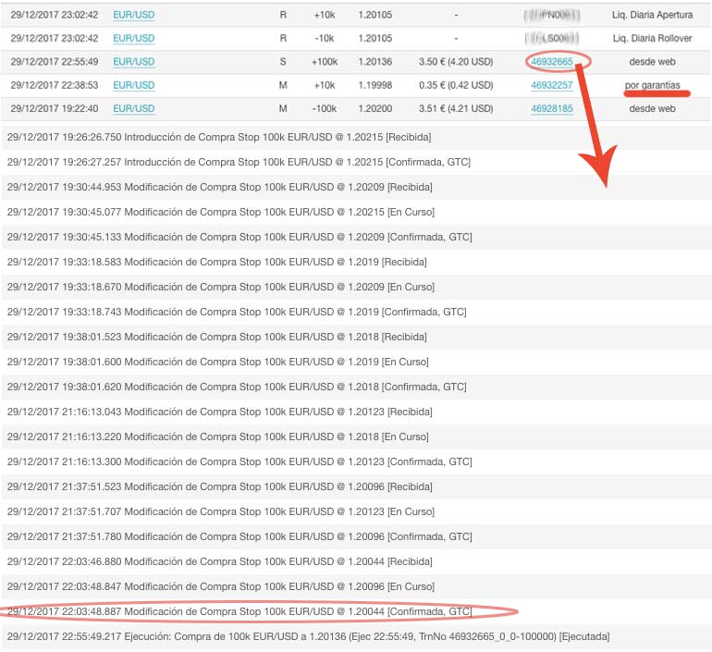Click EUR/USD link in Liq. Diaria Apertura row

134,16
